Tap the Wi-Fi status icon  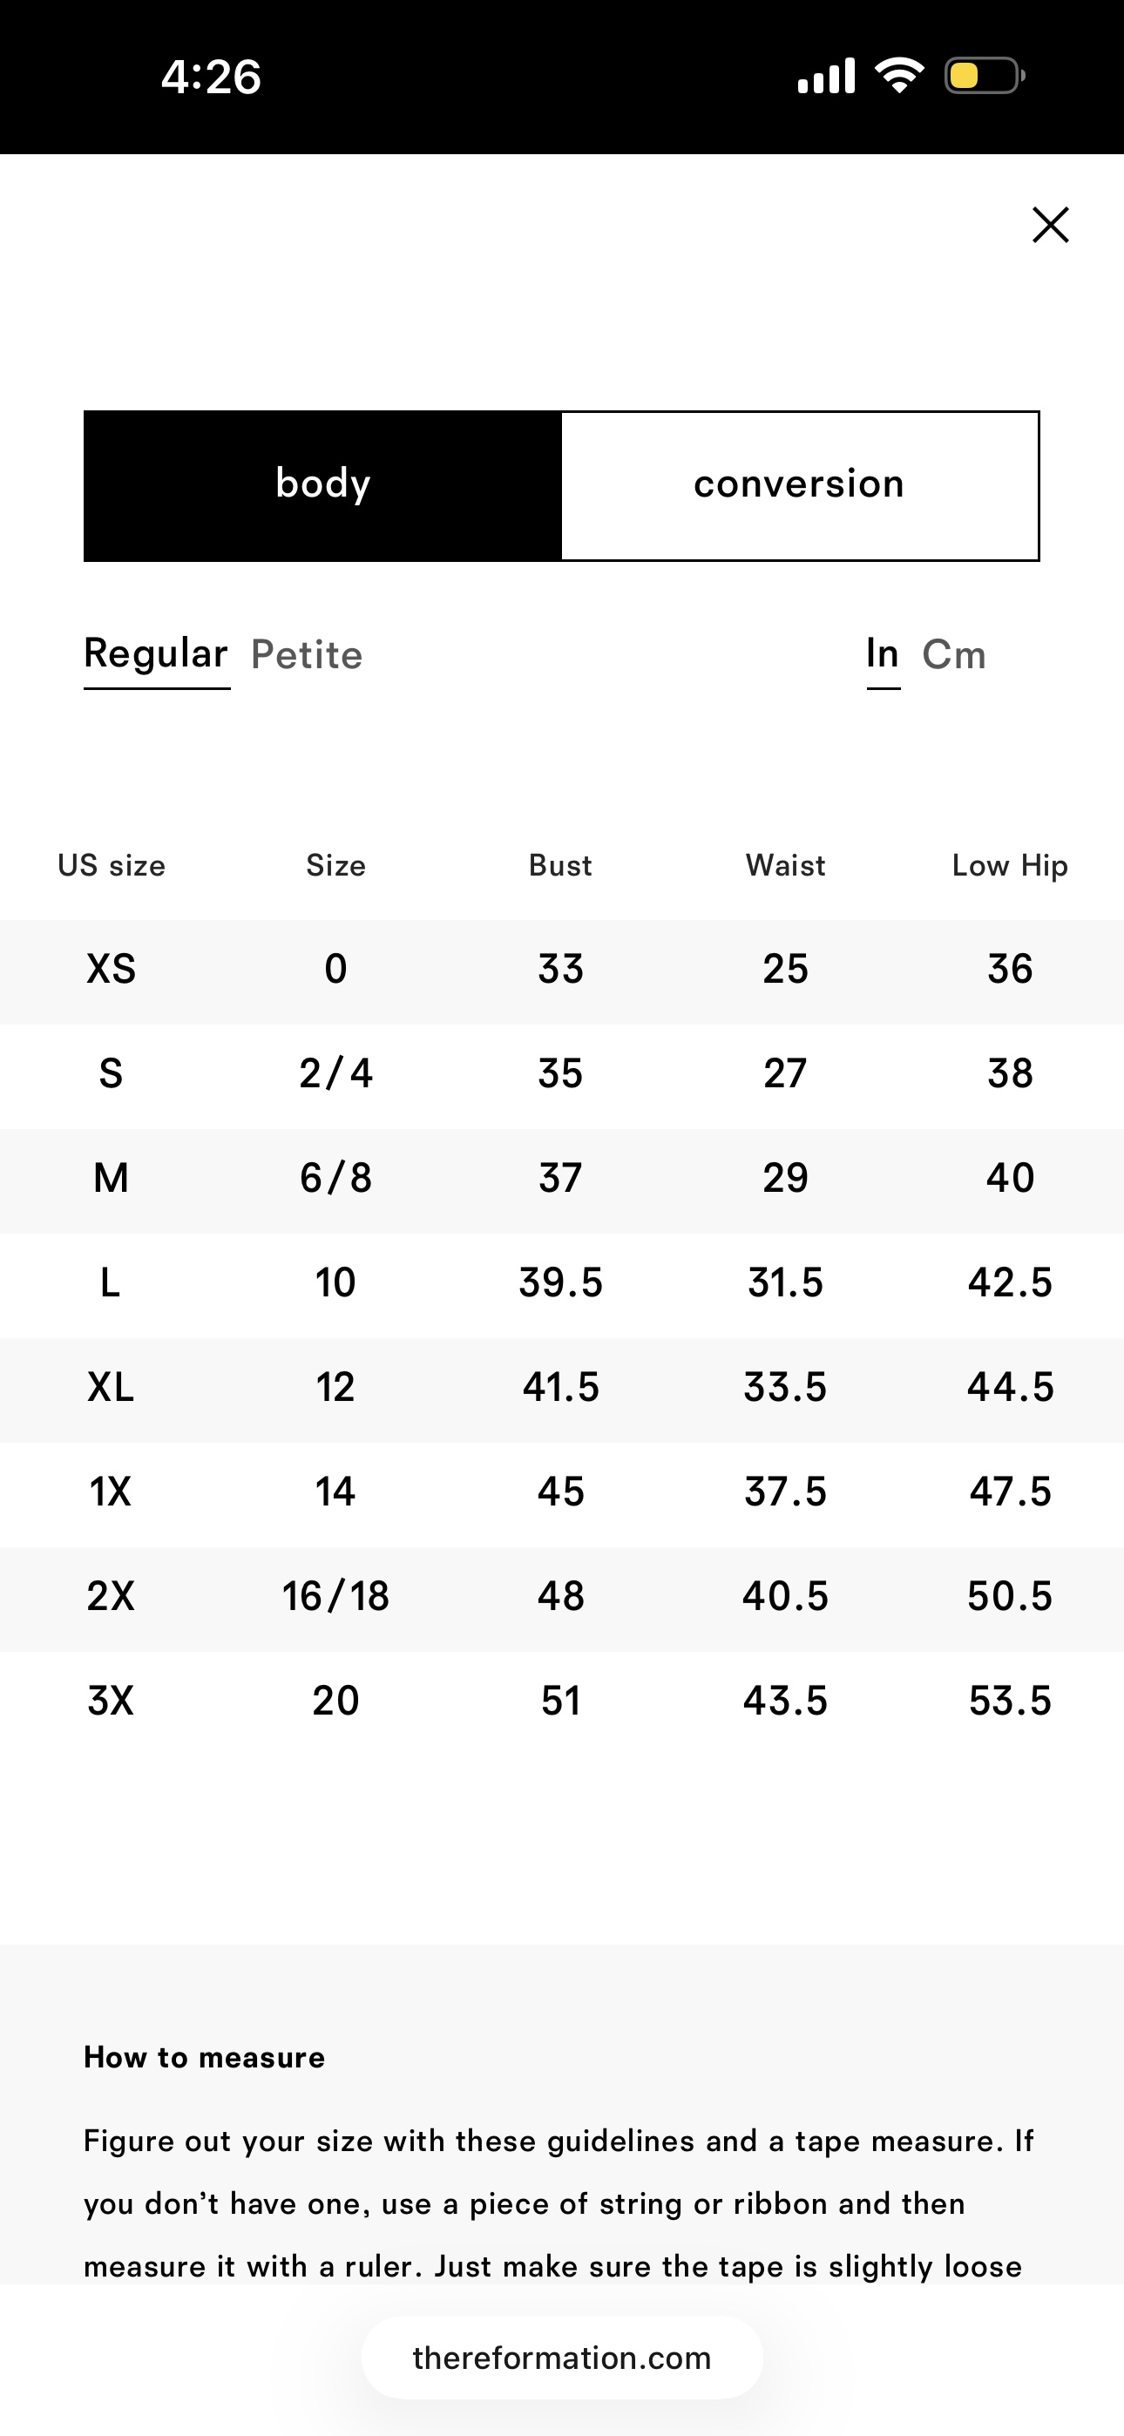point(899,76)
